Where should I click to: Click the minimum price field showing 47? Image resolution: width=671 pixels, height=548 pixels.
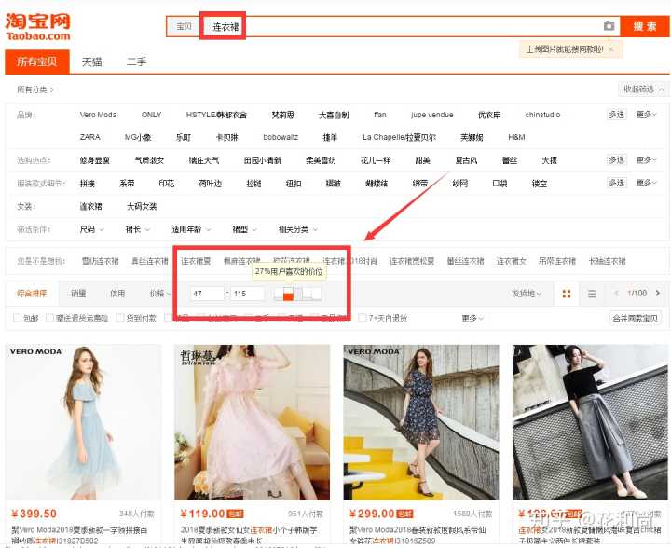[206, 294]
